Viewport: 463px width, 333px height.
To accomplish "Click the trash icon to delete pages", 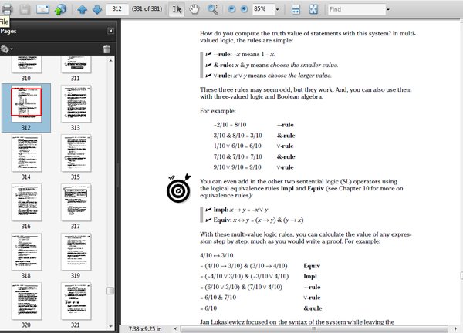I will coord(106,49).
